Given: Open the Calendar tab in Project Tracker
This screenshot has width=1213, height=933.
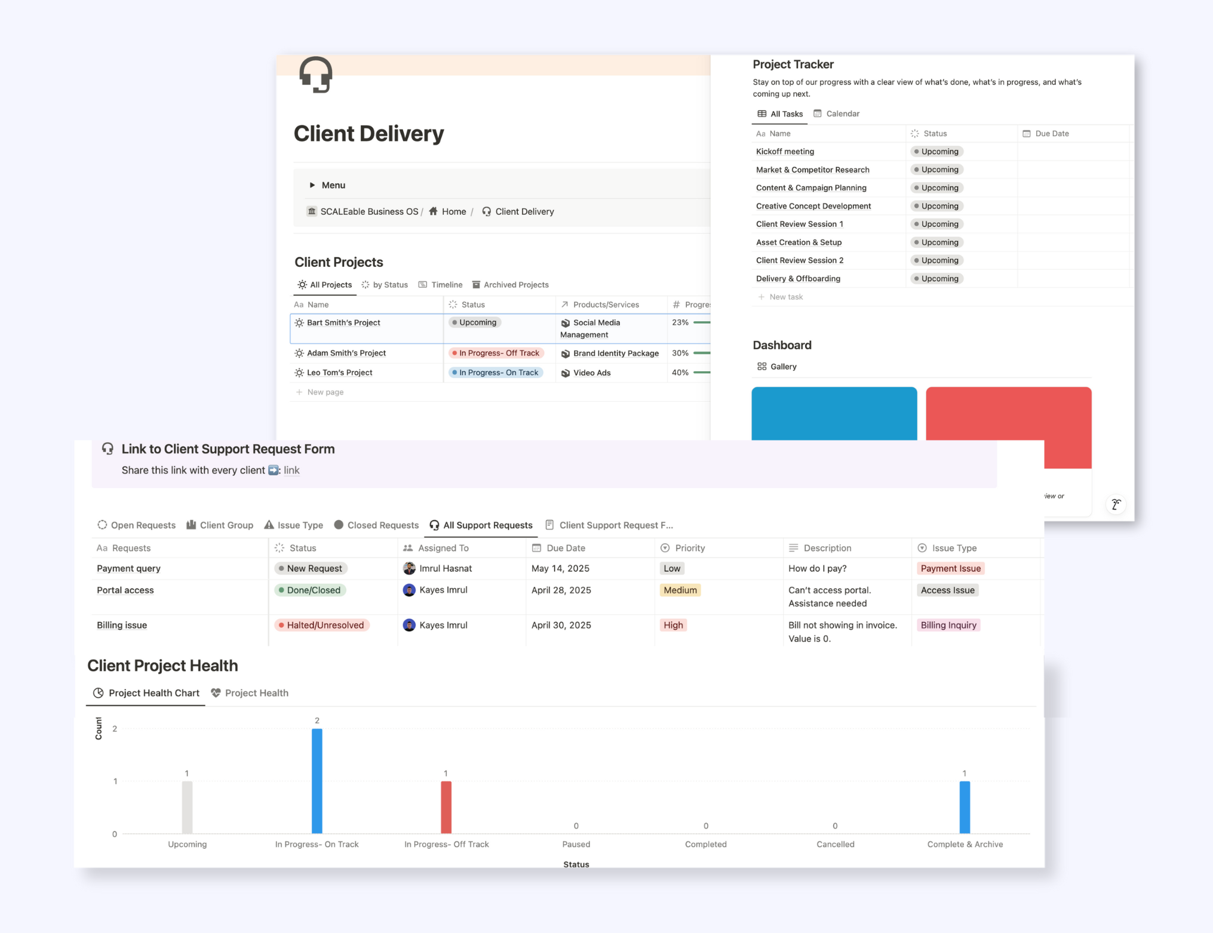Looking at the screenshot, I should point(836,113).
